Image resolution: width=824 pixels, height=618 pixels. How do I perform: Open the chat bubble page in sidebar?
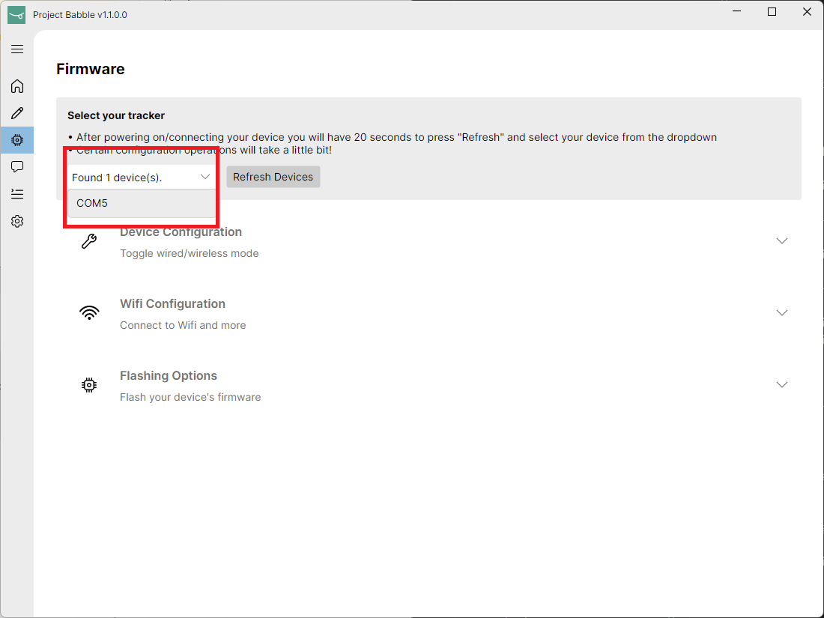pyautogui.click(x=16, y=167)
